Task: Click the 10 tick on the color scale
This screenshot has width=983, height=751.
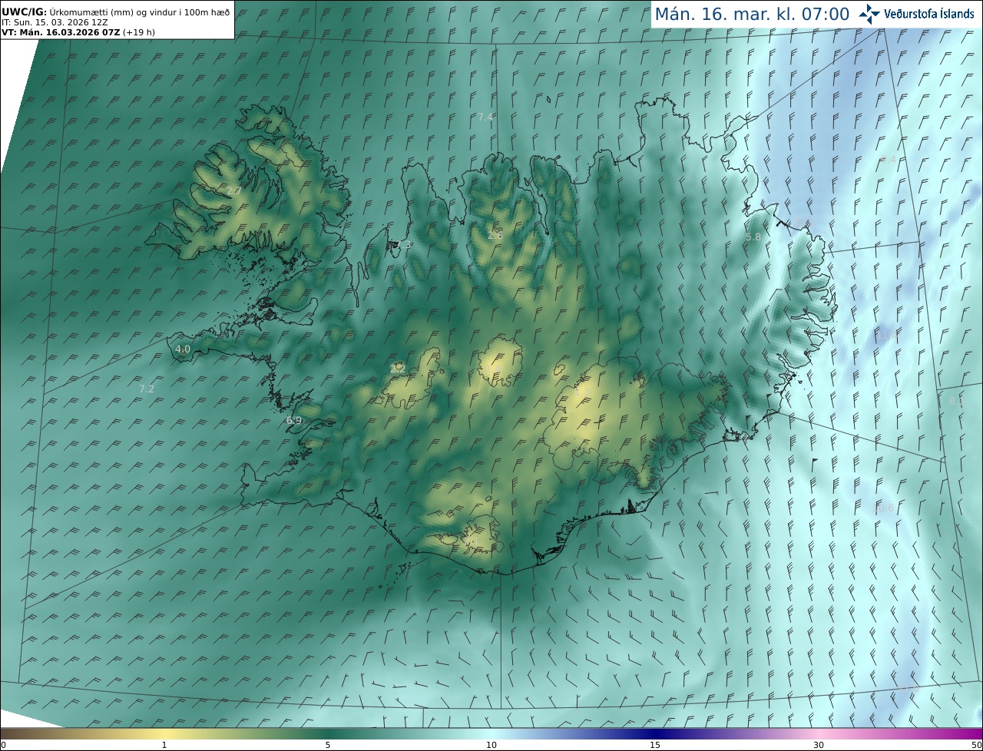Action: (x=491, y=745)
